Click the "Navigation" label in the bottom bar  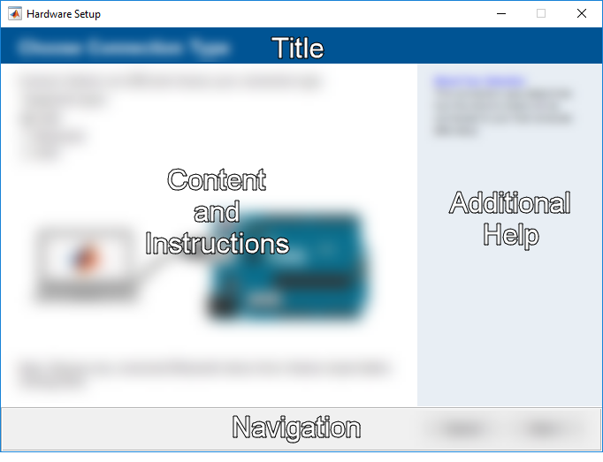pyautogui.click(x=296, y=428)
